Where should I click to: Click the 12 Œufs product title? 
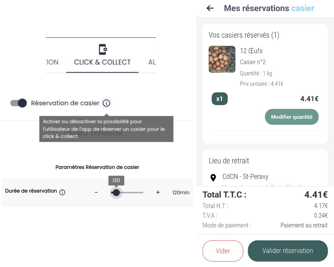(x=251, y=51)
